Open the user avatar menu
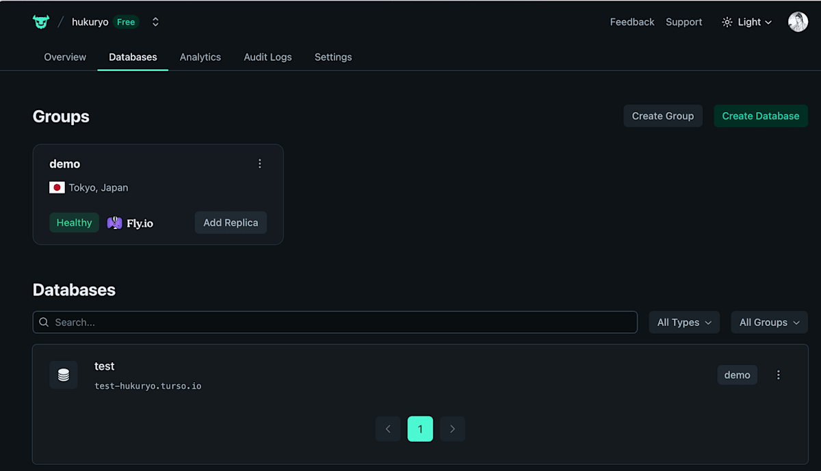821x471 pixels. pyautogui.click(x=798, y=22)
